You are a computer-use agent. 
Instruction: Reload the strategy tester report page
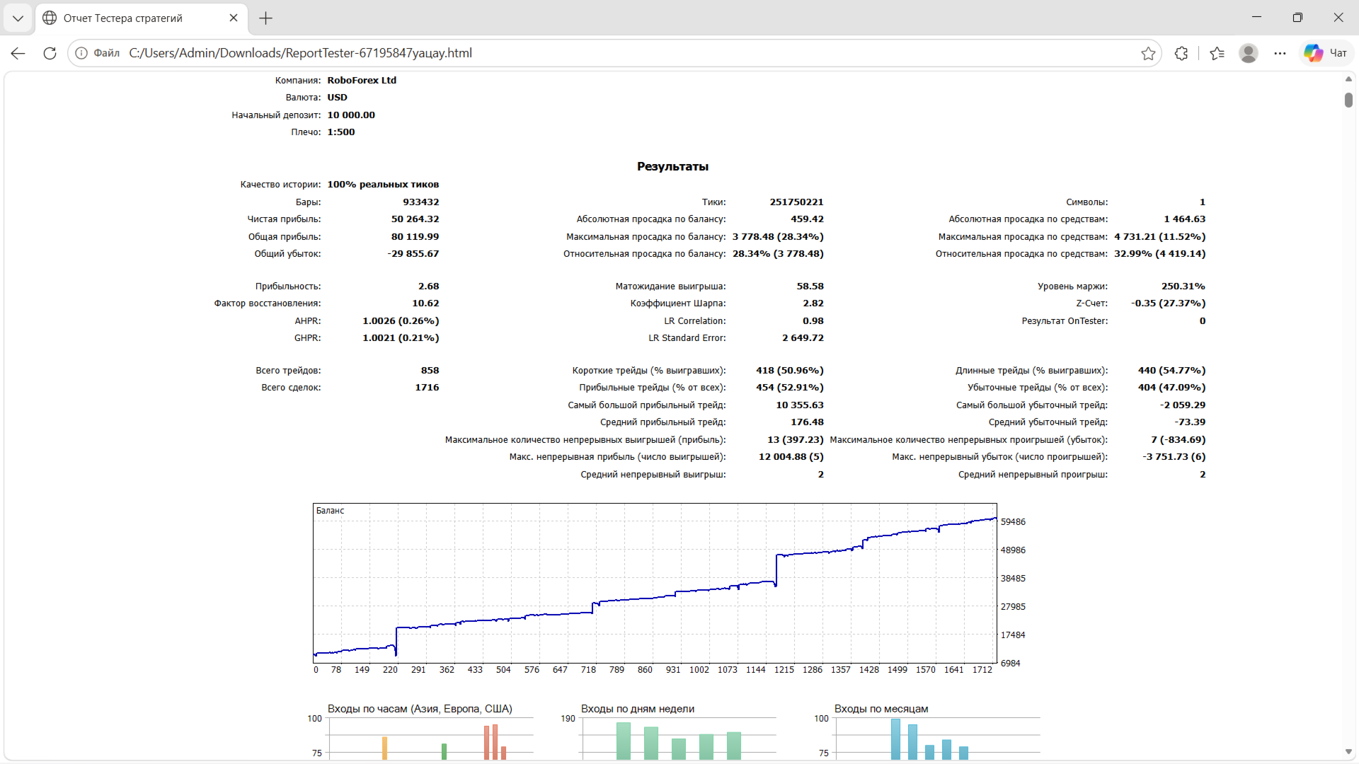pyautogui.click(x=50, y=53)
